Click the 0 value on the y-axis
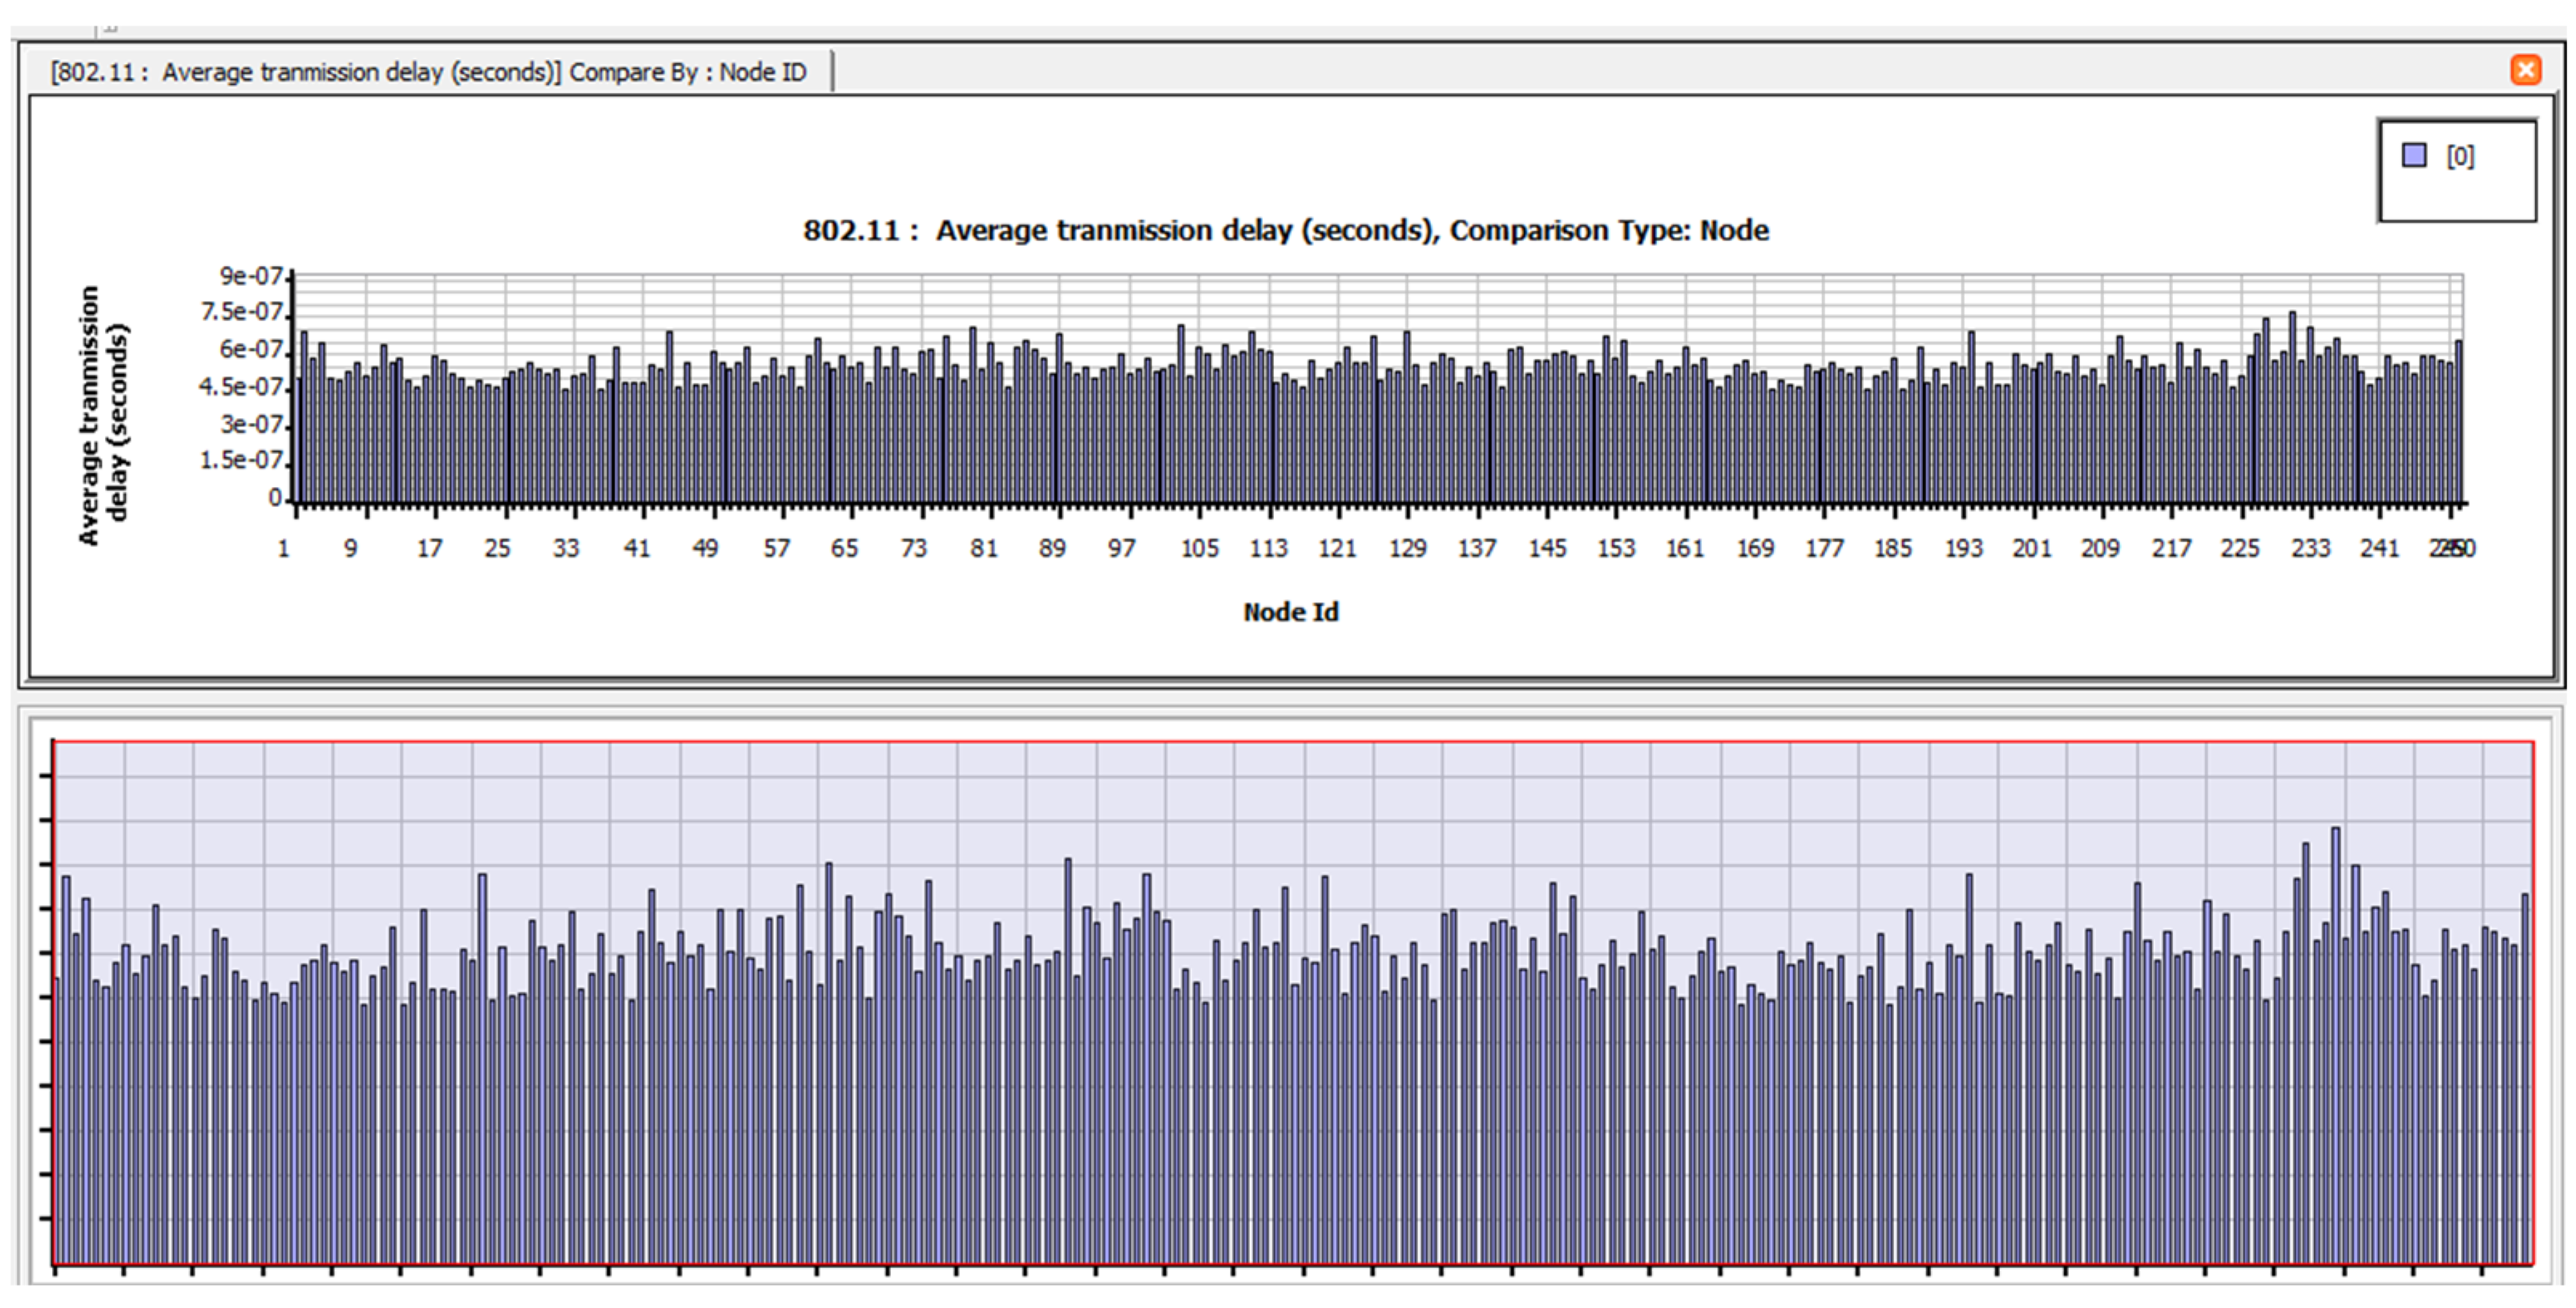Viewport: 2576px width, 1308px height. [x=274, y=498]
